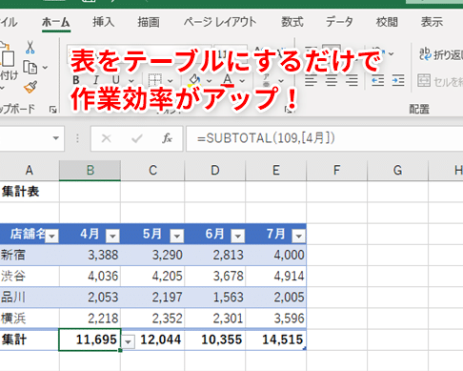Click Merge Cells button
The width and height of the screenshot is (463, 371).
coord(440,81)
